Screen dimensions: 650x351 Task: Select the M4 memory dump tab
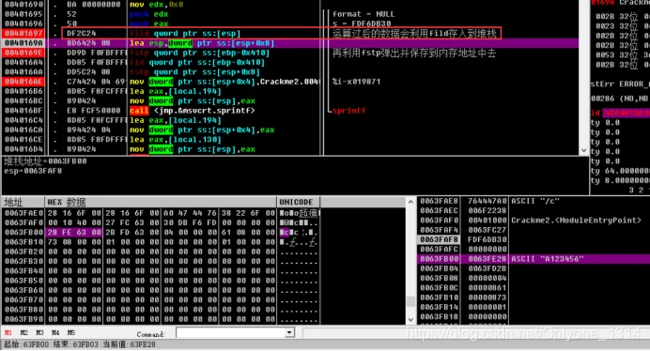55,333
